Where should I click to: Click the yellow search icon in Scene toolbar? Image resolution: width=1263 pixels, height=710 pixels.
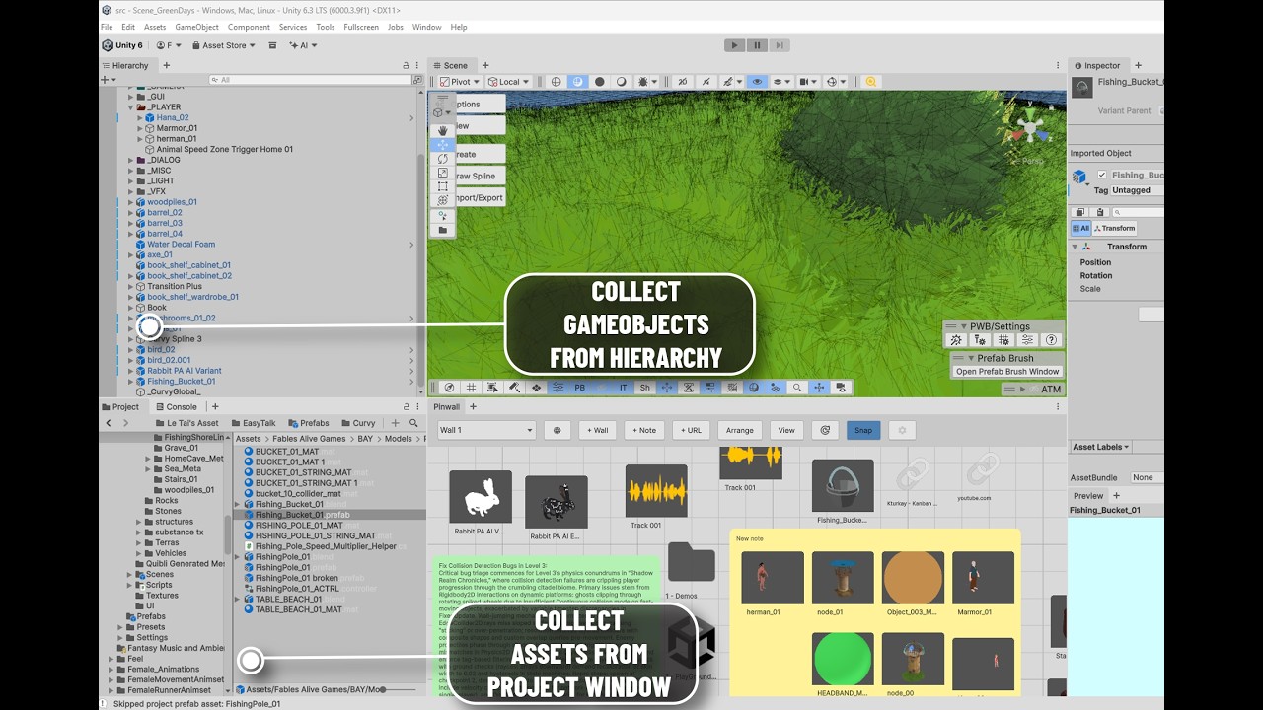(870, 82)
